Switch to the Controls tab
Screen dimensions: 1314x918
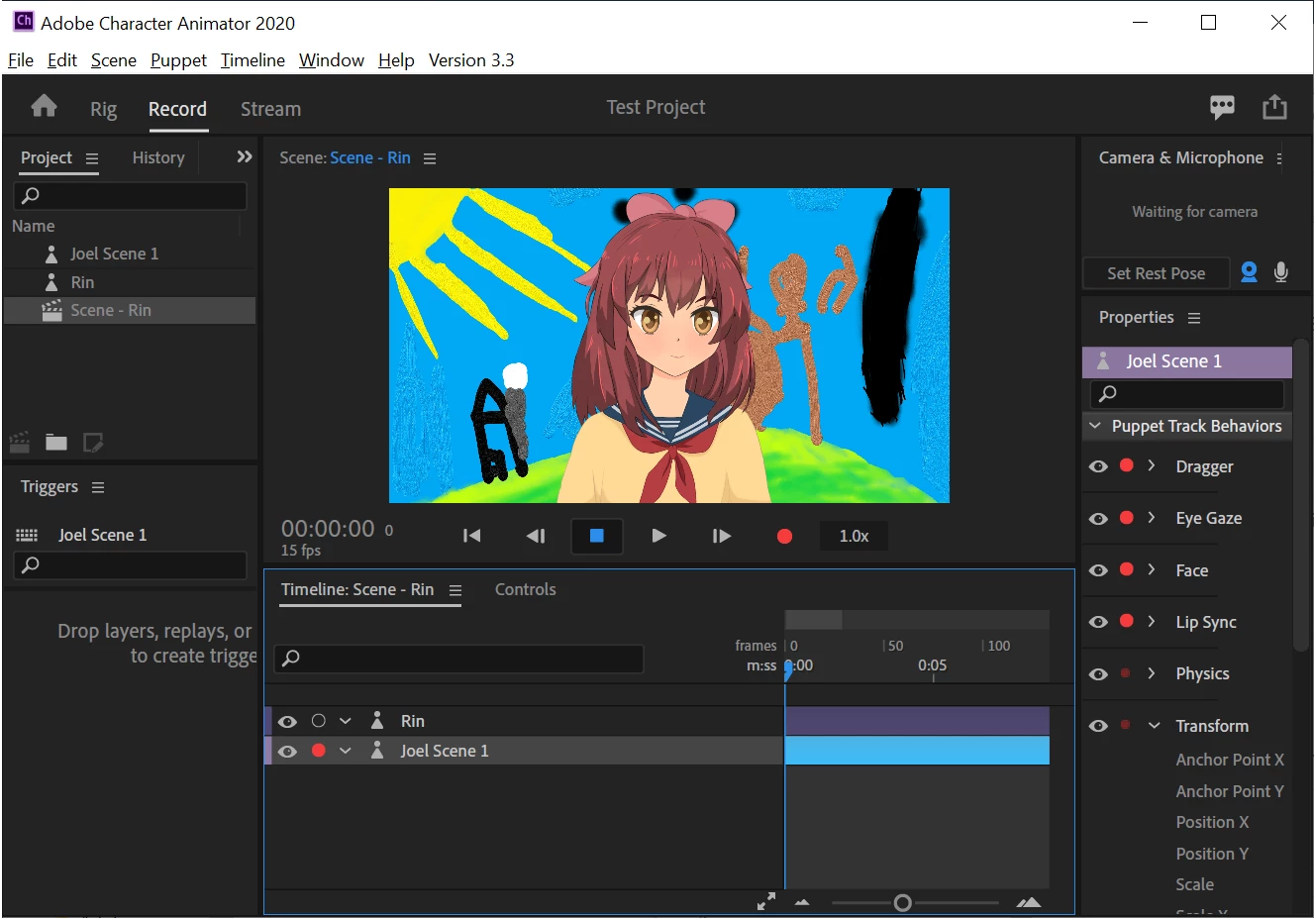(525, 589)
